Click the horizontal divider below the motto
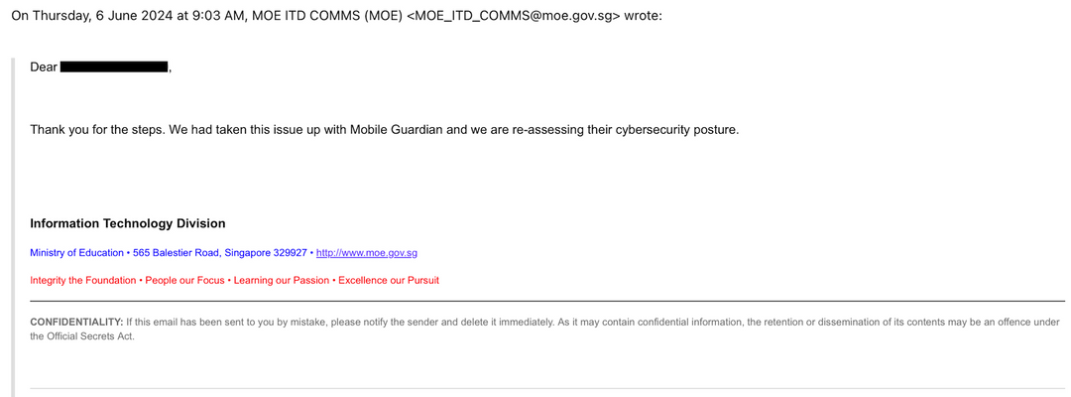Viewport: 1071px width, 397px height. click(x=547, y=301)
